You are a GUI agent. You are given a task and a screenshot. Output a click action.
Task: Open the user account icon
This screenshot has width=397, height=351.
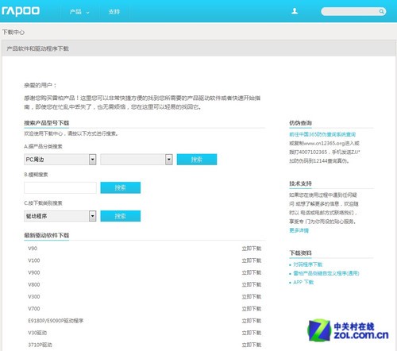[x=295, y=11]
